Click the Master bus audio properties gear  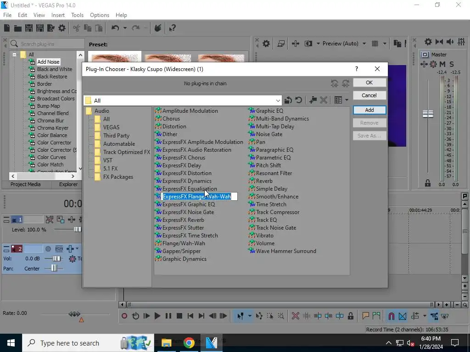click(x=428, y=42)
